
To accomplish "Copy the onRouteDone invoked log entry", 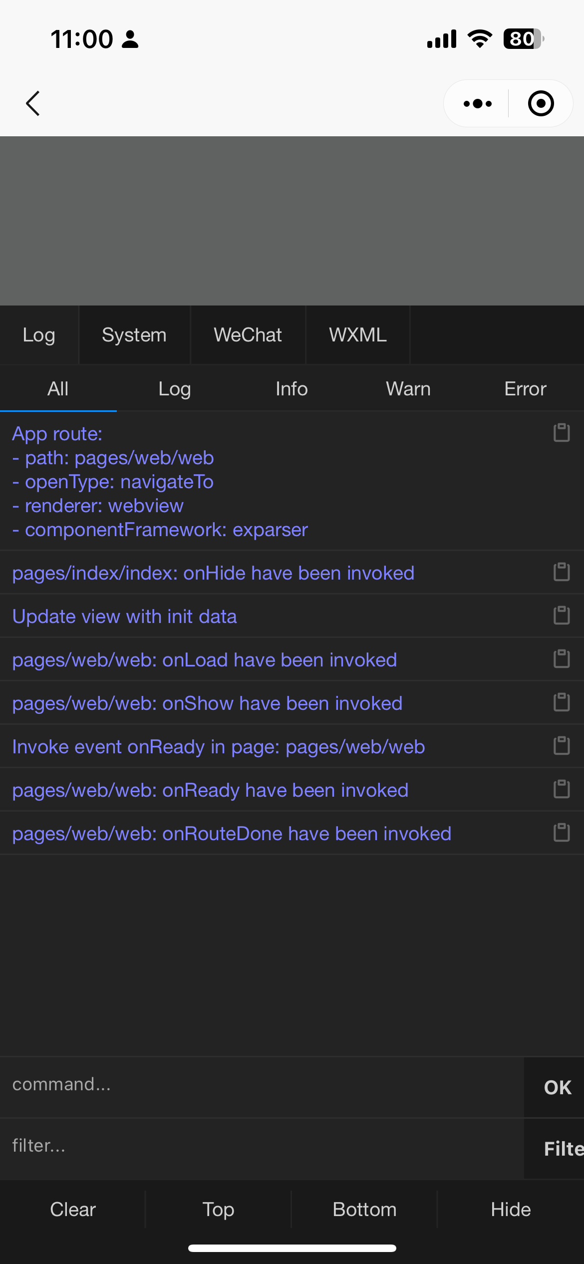I will [x=562, y=833].
